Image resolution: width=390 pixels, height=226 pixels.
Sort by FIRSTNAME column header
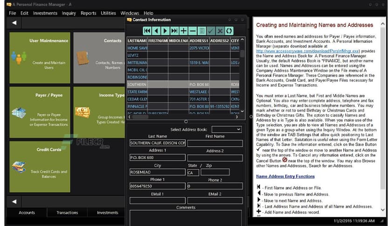[158, 41]
